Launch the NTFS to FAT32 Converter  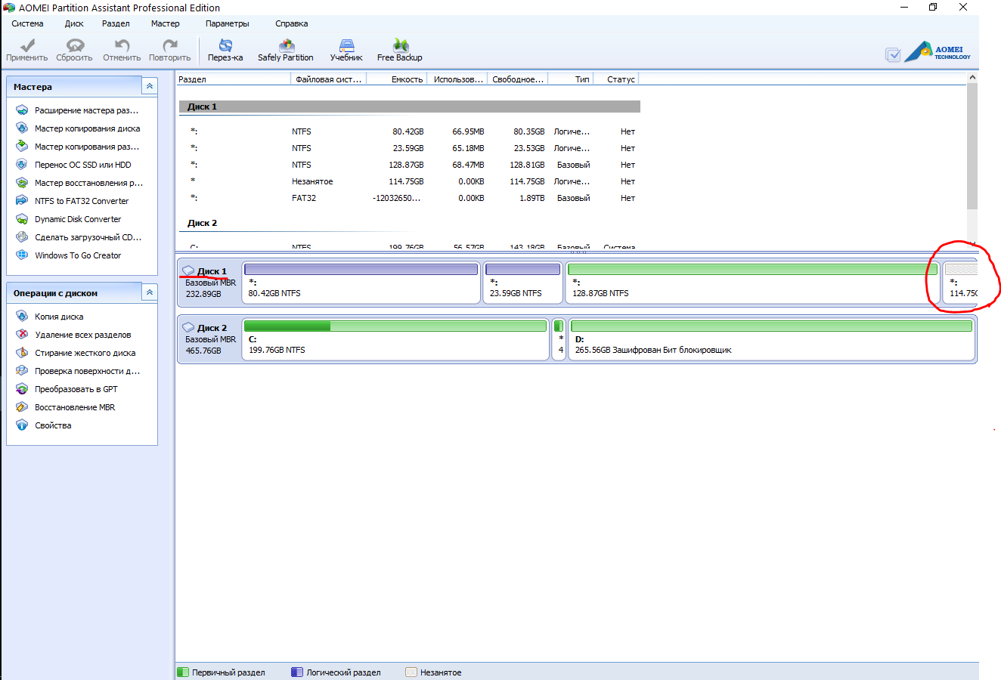pos(73,201)
